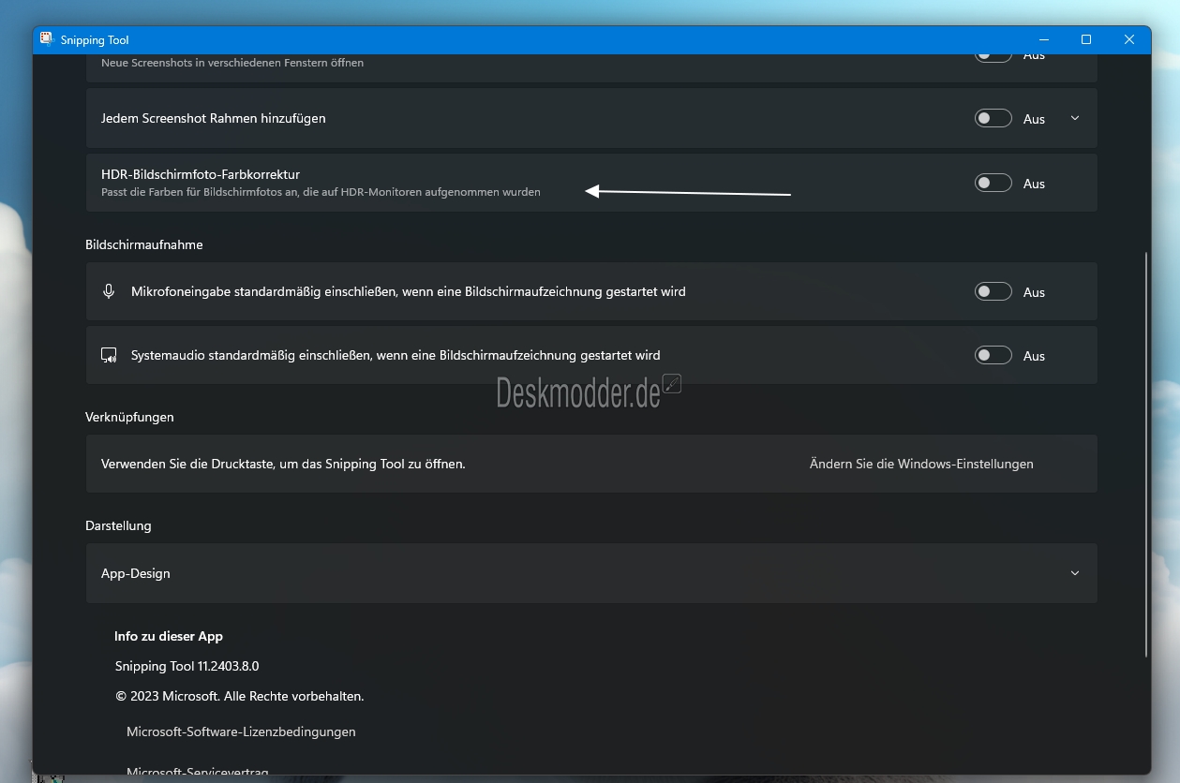Image resolution: width=1180 pixels, height=783 pixels.
Task: Click the Darstellung section heading
Action: (118, 525)
